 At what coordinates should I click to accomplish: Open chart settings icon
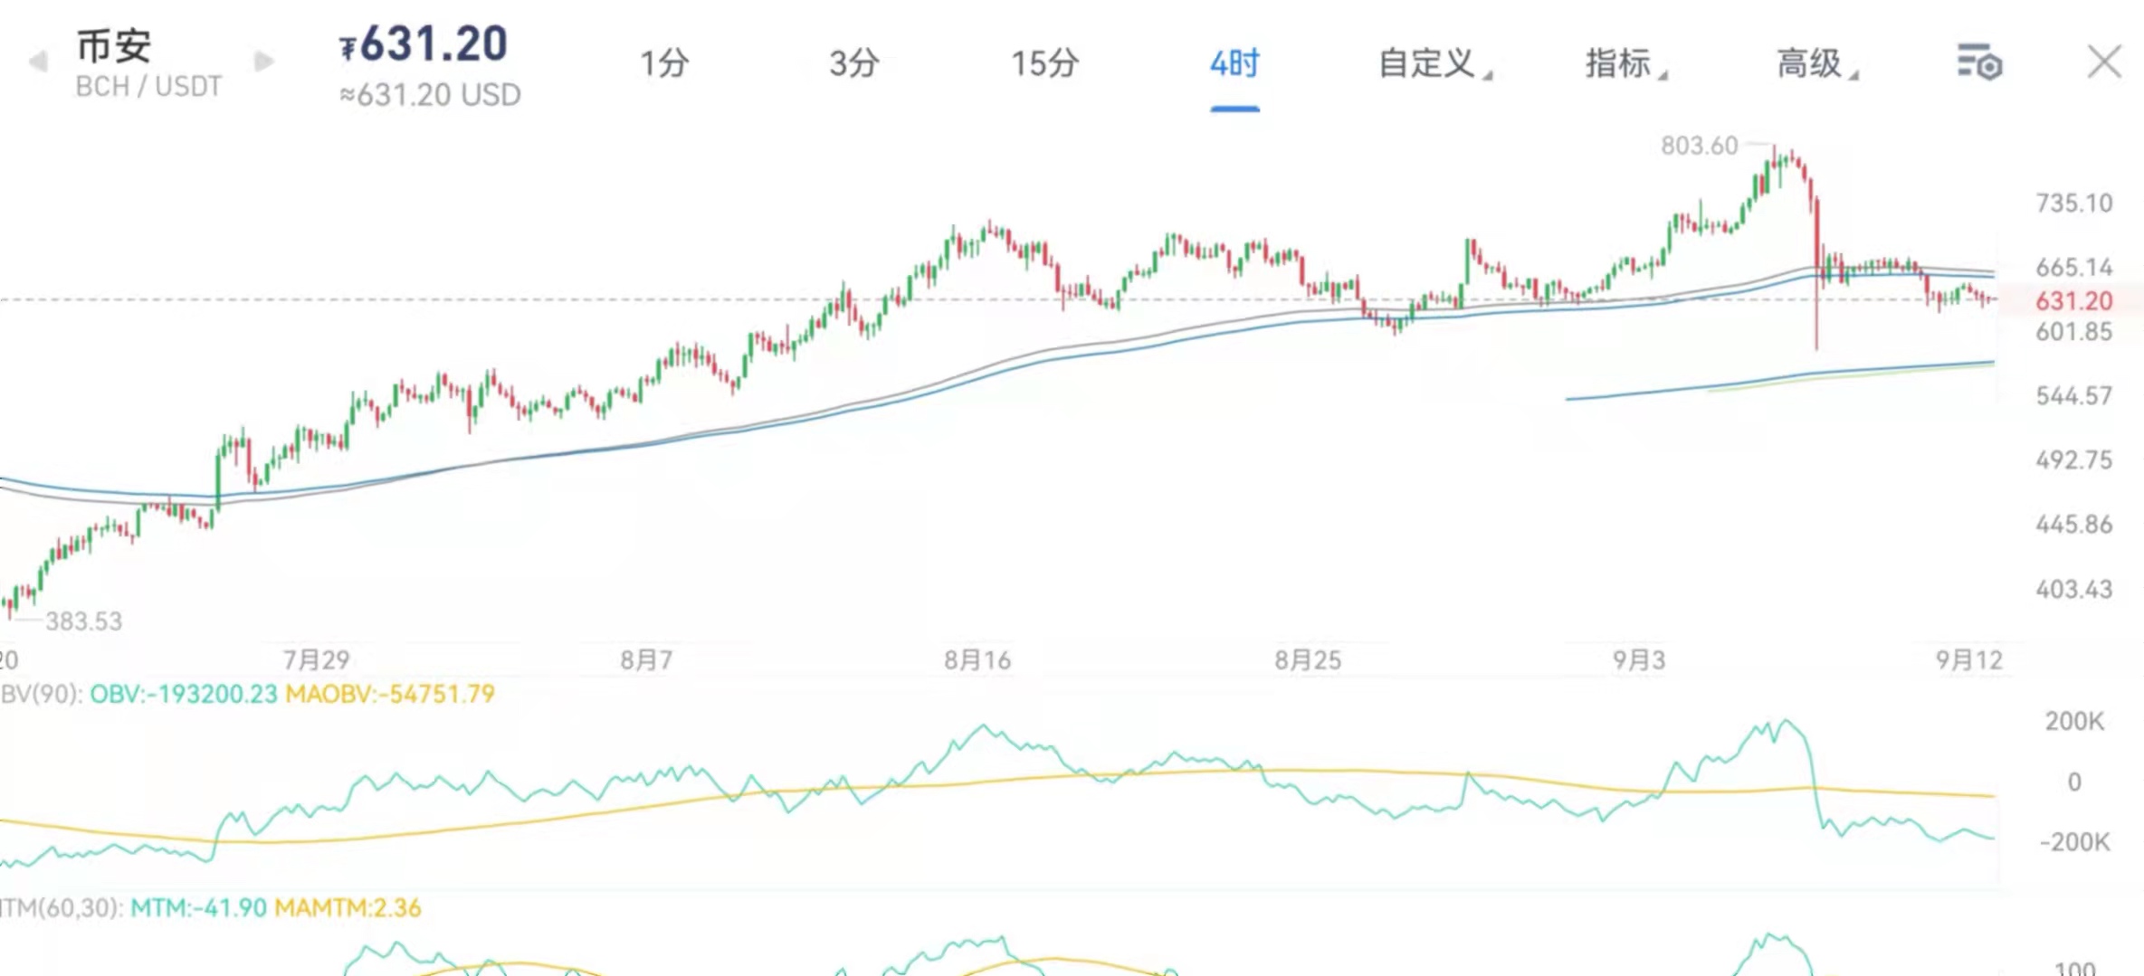(x=1979, y=62)
